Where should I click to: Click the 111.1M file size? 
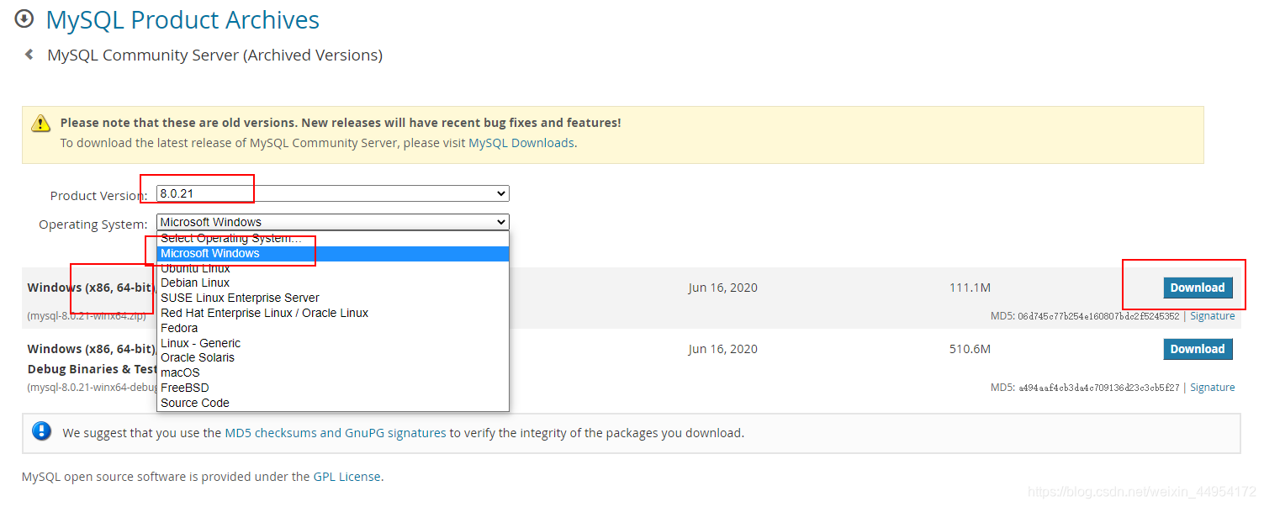click(x=970, y=288)
